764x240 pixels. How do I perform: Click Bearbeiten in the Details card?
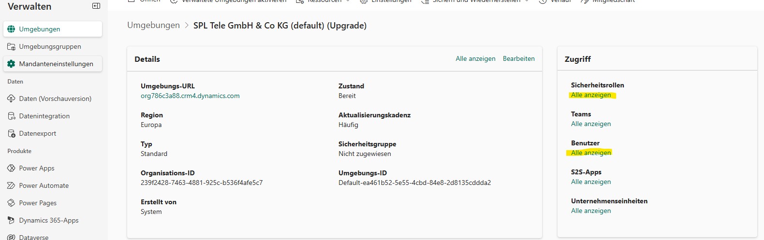519,58
